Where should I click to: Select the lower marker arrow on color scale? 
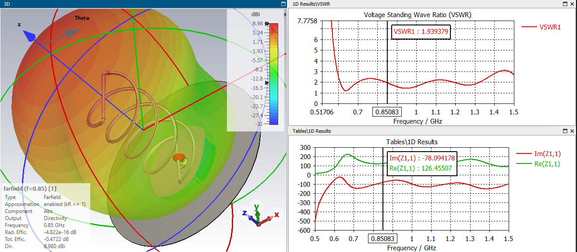click(268, 82)
